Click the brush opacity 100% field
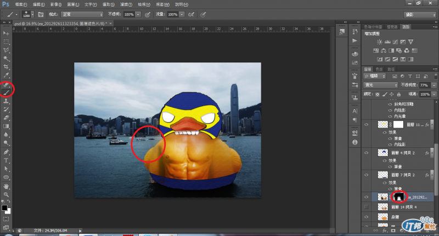Screen dimensions: 439x236 point(129,15)
